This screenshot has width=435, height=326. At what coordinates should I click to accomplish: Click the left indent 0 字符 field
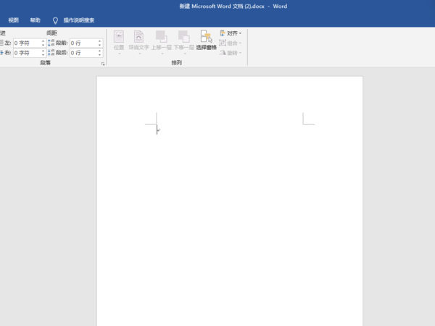pos(27,43)
